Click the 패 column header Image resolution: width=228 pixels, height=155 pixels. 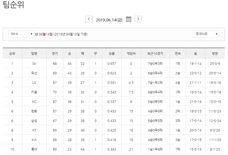(83, 53)
